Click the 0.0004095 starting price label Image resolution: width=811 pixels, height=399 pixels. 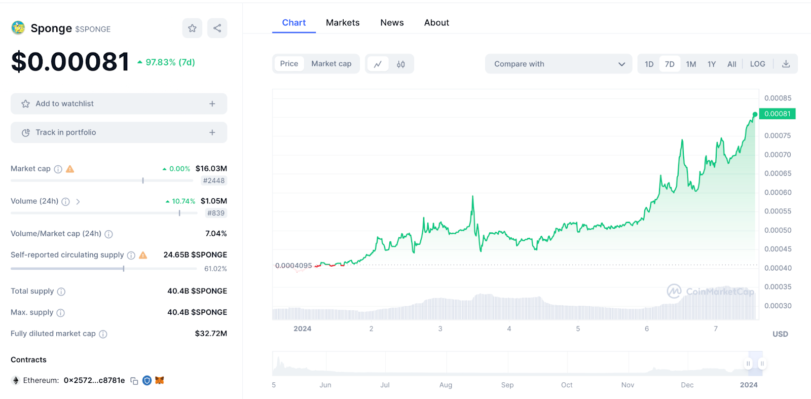(293, 266)
